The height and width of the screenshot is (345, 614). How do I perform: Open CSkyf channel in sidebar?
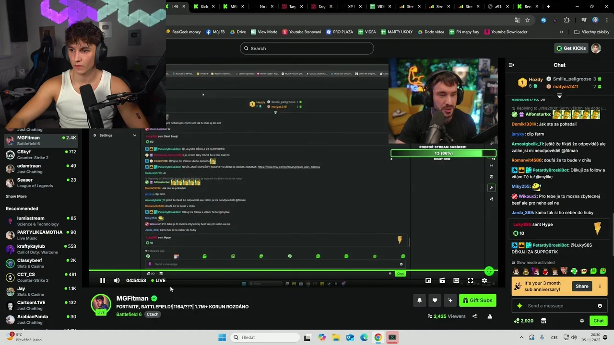[41, 154]
